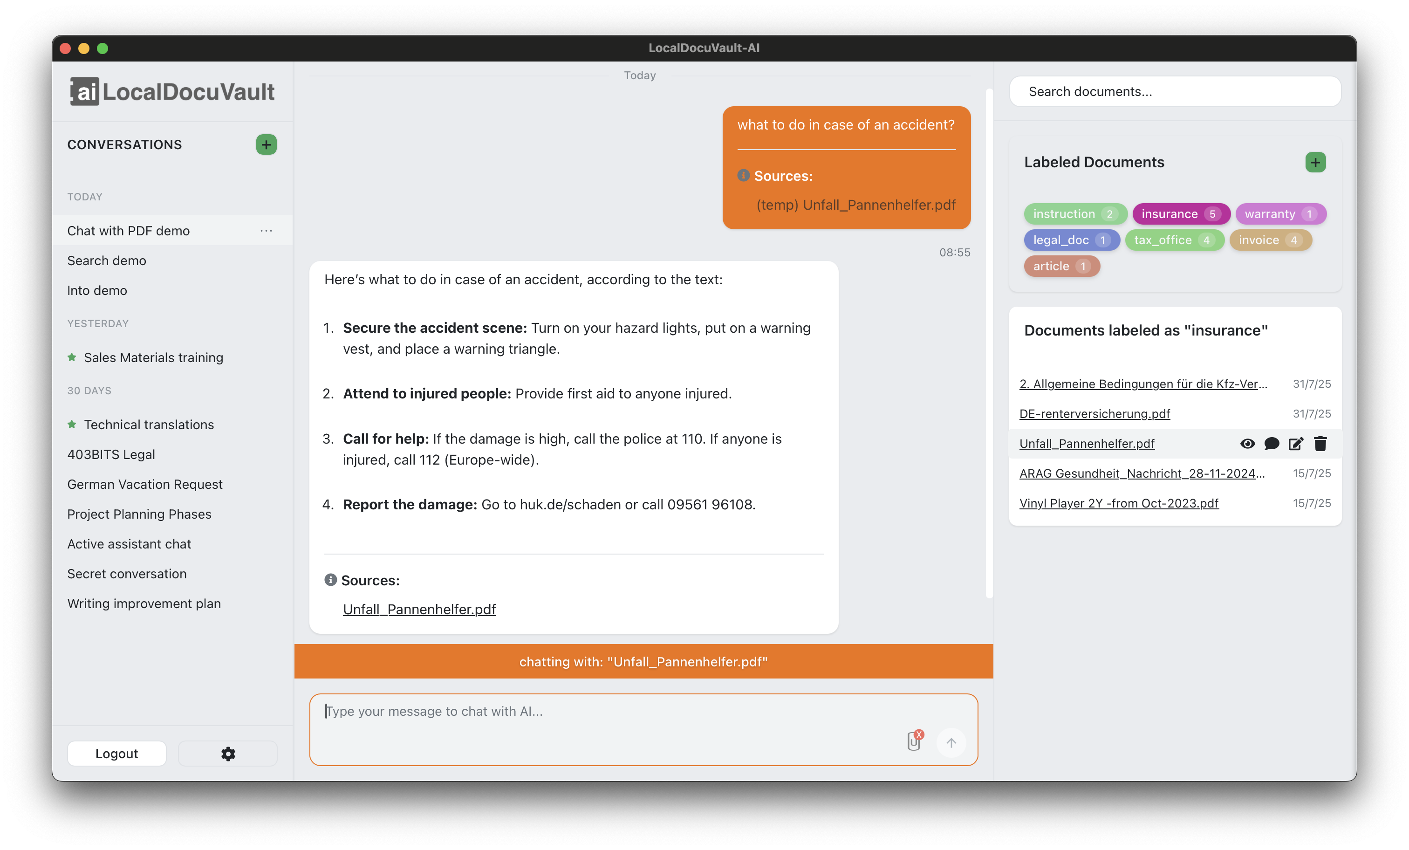Click the (temp) Unfall_Pannenhelfer.pdf source text
This screenshot has height=850, width=1409.
click(855, 205)
